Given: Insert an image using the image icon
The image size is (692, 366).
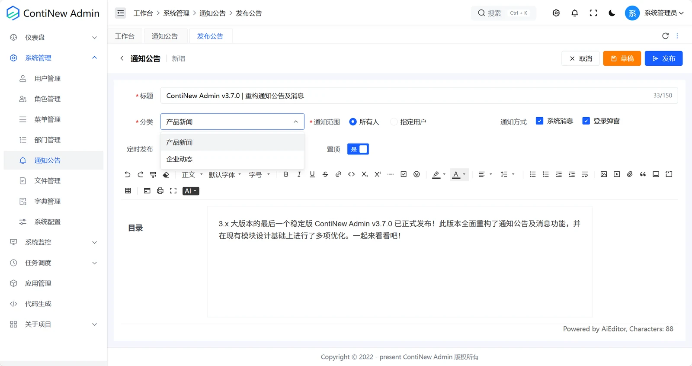Looking at the screenshot, I should (604, 174).
